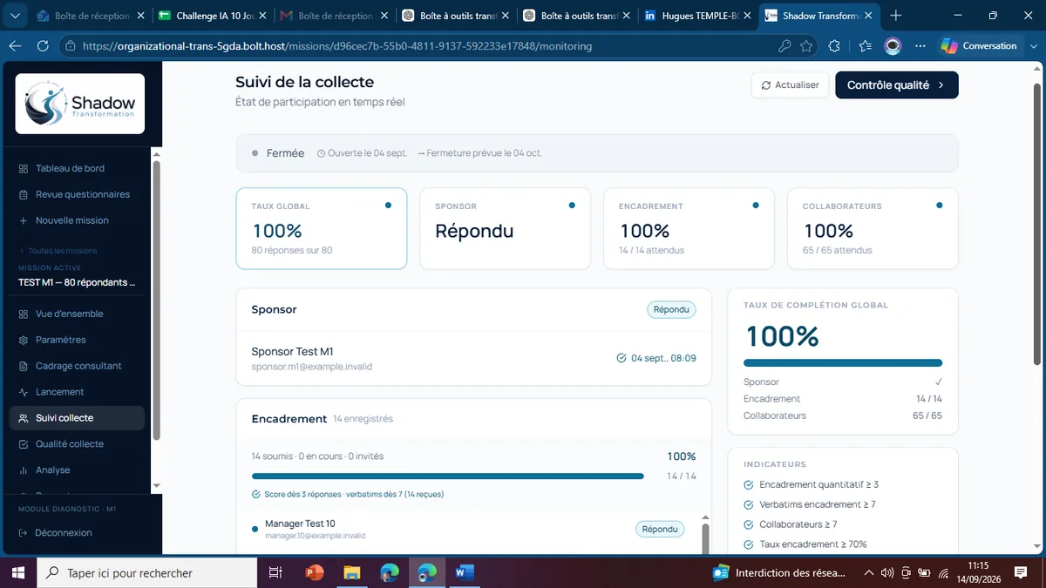Open the Favorites list icon in browser toolbar
Screen dimensions: 1046x588
pos(865,46)
